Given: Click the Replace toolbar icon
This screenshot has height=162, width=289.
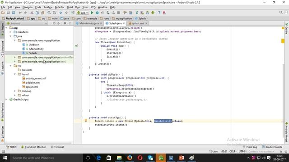Looking at the screenshot, I should 54,13.
